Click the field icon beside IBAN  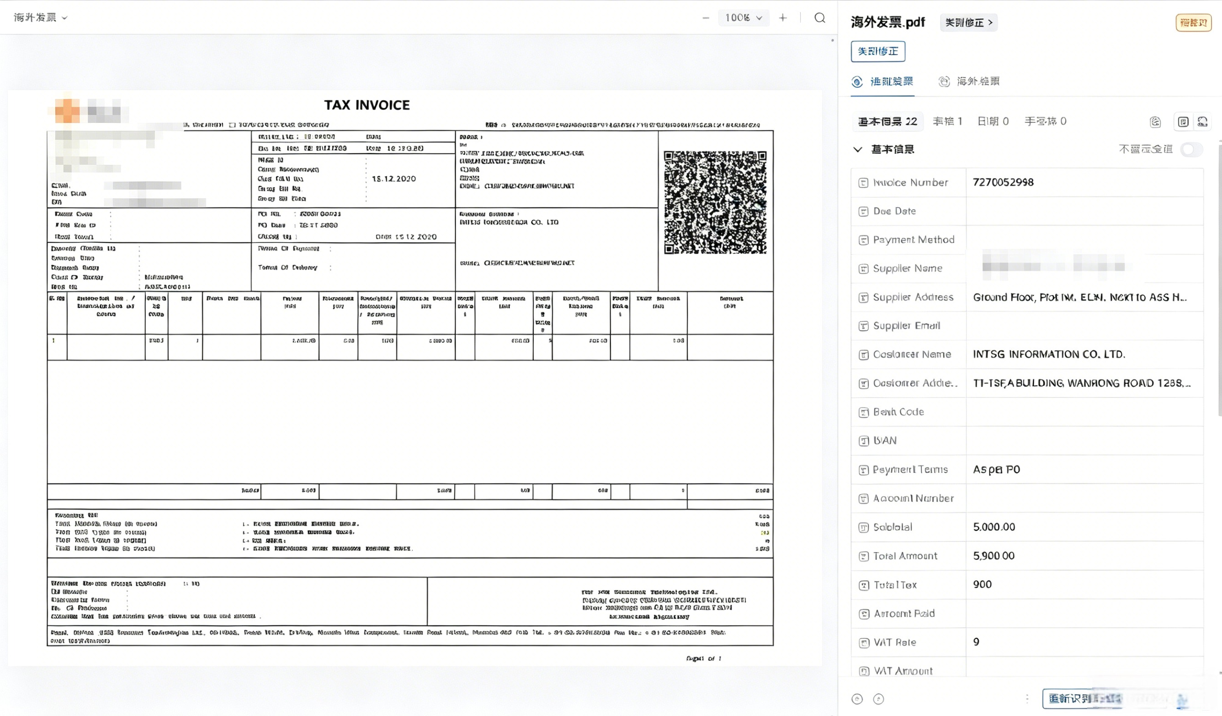click(x=863, y=441)
